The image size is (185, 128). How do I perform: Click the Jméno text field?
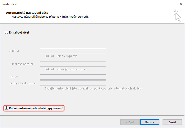click(x=73, y=51)
